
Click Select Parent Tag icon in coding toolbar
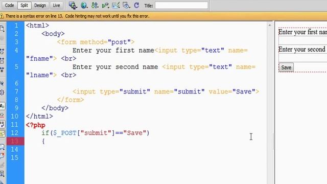(2, 83)
